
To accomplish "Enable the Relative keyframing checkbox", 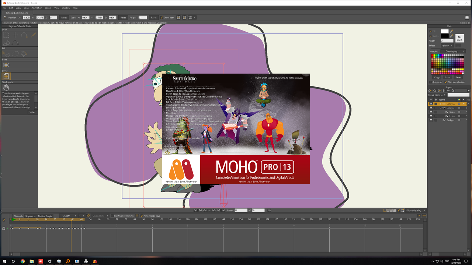I will tap(112, 216).
